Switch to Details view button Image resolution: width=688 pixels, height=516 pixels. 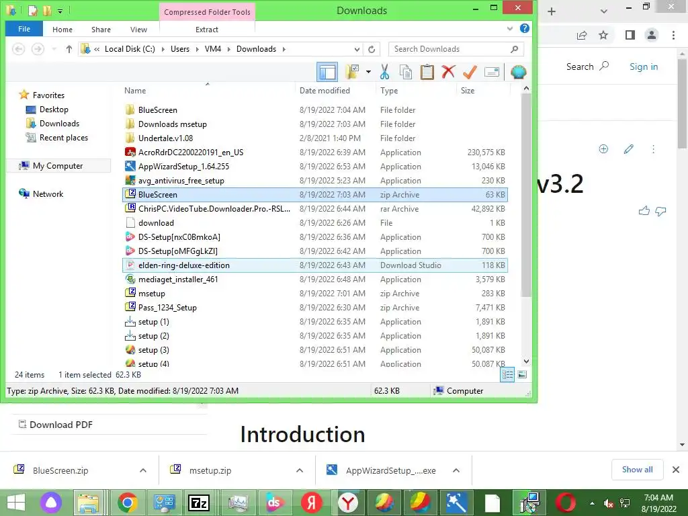pyautogui.click(x=508, y=374)
